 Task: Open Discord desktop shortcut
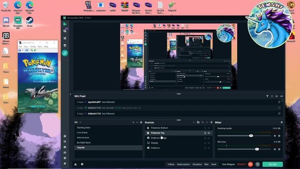tap(6, 22)
